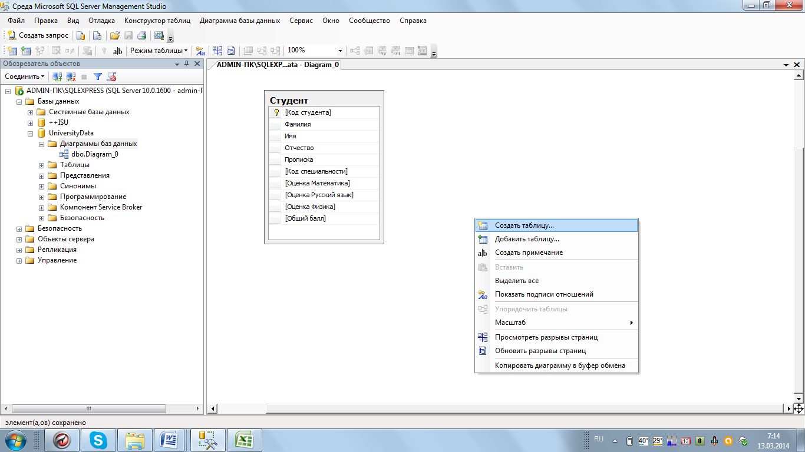This screenshot has width=805, height=452.
Task: Open the Конструктор таблиц menu
Action: [x=157, y=21]
